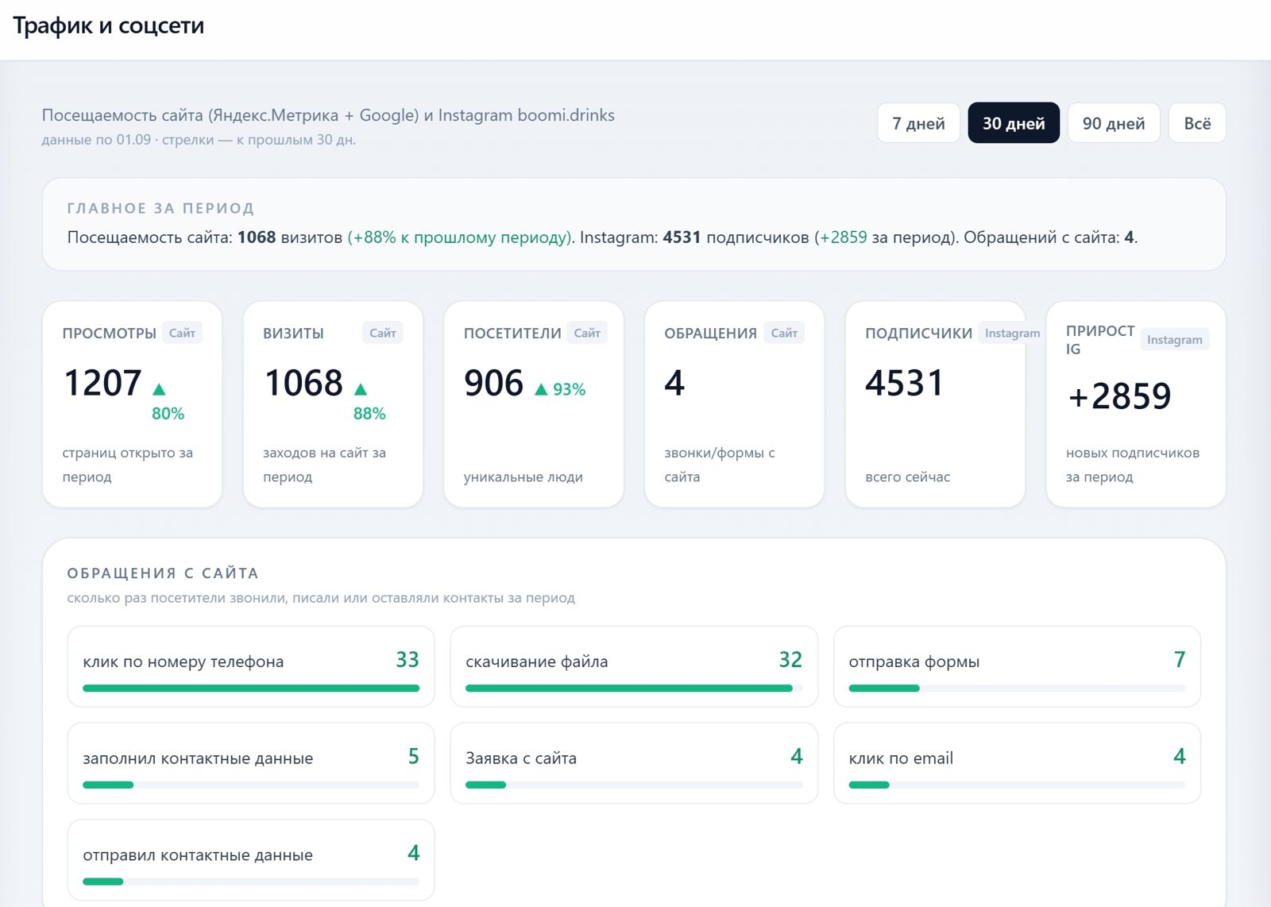
Task: Click the 88% change on Визиты card
Action: coord(369,414)
